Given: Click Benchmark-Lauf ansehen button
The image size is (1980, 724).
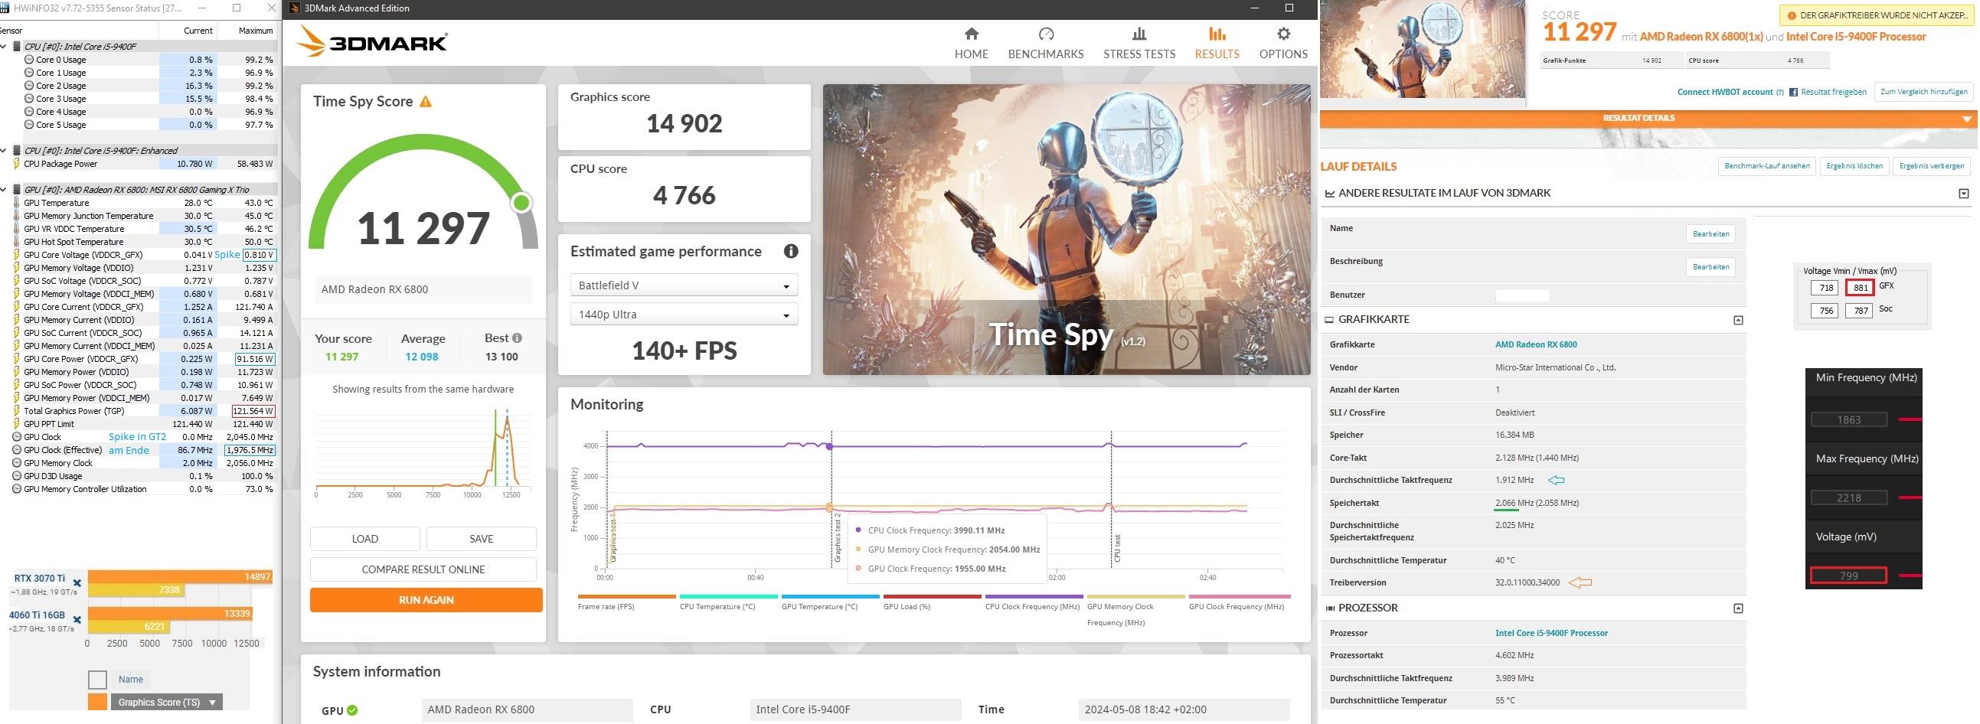Looking at the screenshot, I should pos(1766,165).
